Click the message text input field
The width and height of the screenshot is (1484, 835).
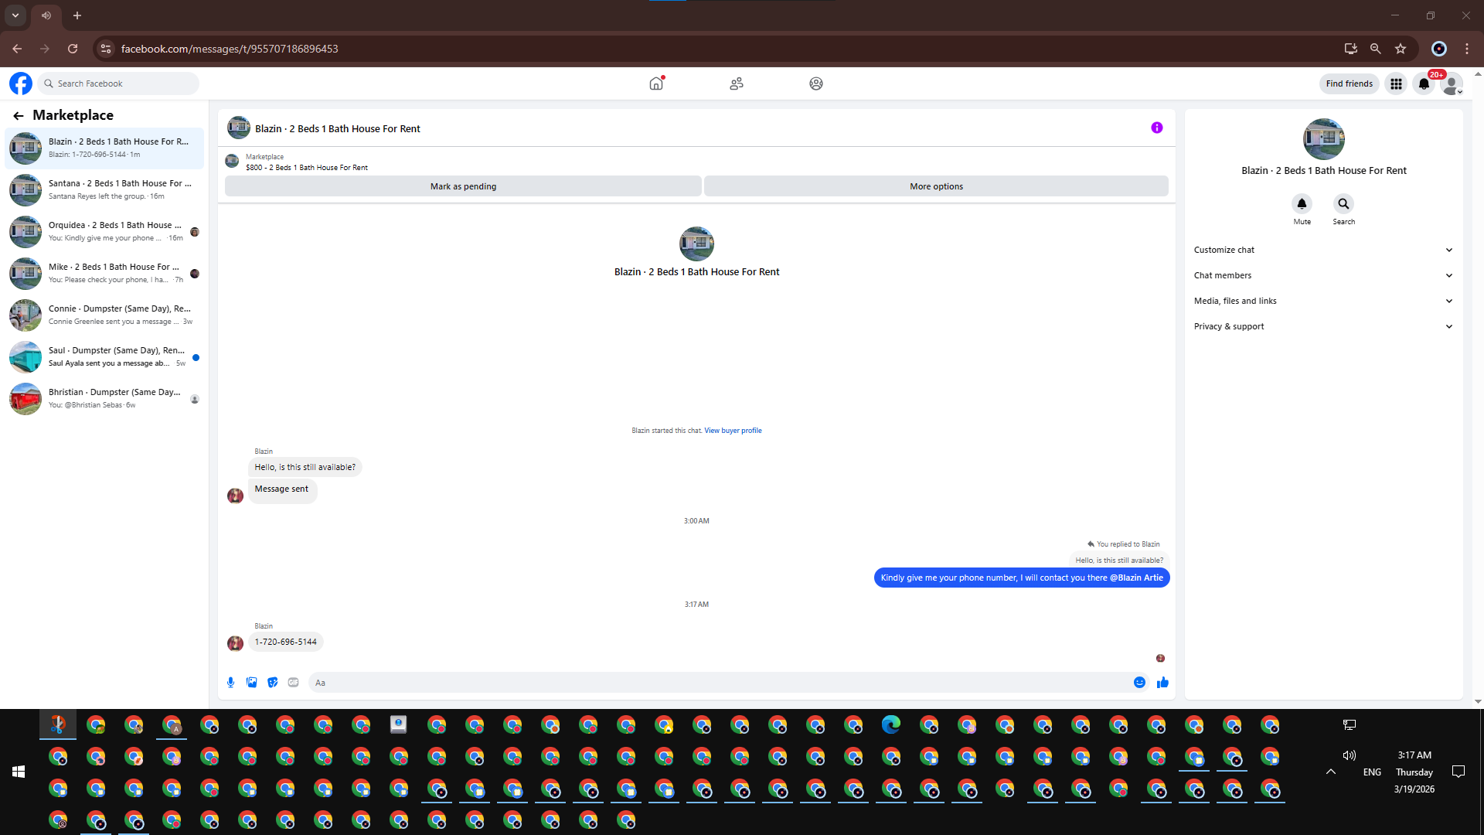[x=719, y=683]
